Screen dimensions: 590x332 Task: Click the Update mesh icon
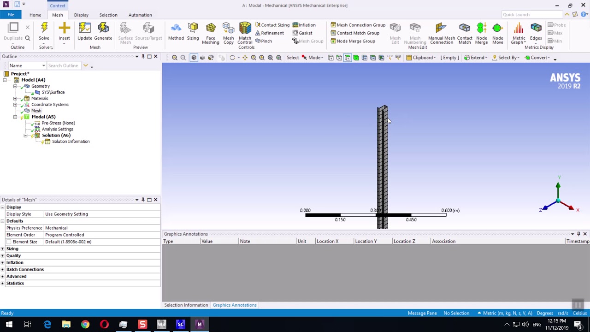point(85,29)
